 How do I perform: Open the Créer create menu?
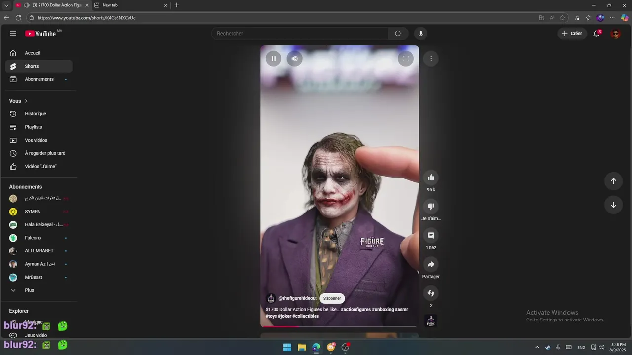coord(572,34)
